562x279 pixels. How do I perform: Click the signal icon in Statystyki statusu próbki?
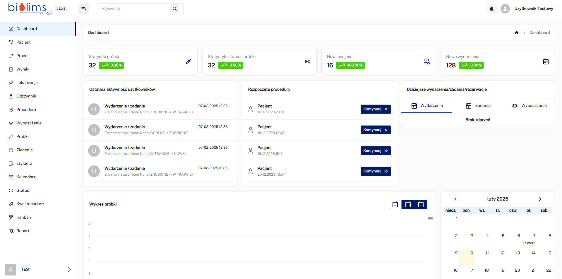(x=308, y=61)
